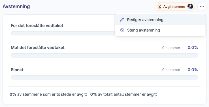Click the 'Mot det foreslåtte vedtaket' label
209x107 pixels.
click(x=38, y=48)
